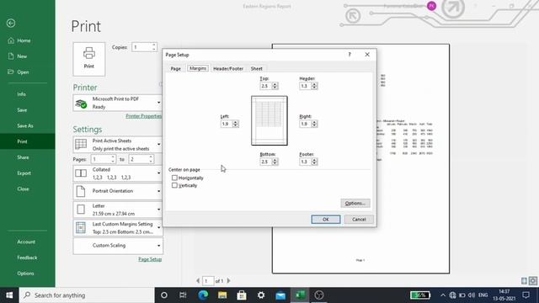Toggle Show Margins icon in preview

tap(524, 281)
